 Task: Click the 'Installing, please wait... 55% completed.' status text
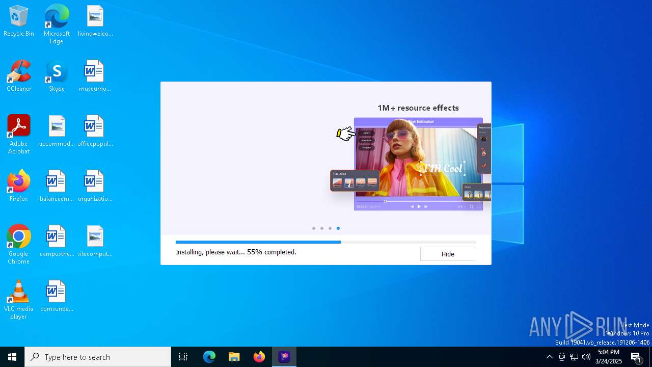coord(236,252)
